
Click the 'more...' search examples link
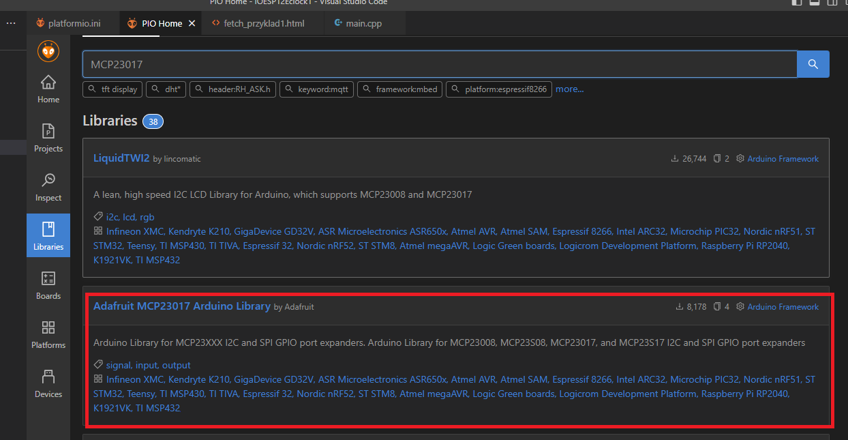point(570,89)
